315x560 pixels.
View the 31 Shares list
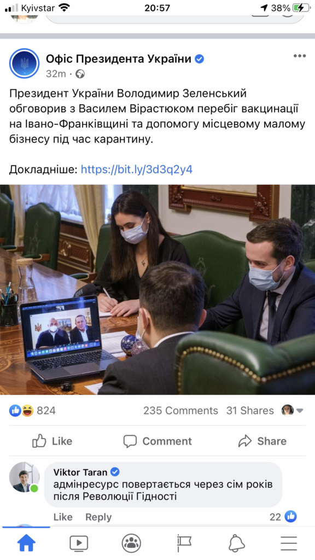(250, 411)
